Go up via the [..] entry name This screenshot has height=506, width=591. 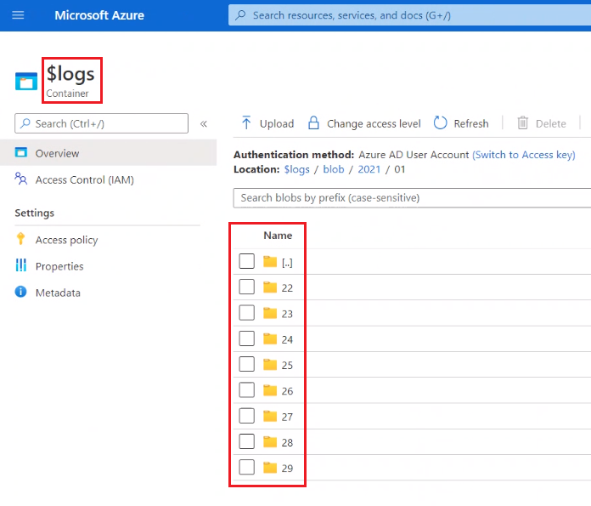coord(287,262)
